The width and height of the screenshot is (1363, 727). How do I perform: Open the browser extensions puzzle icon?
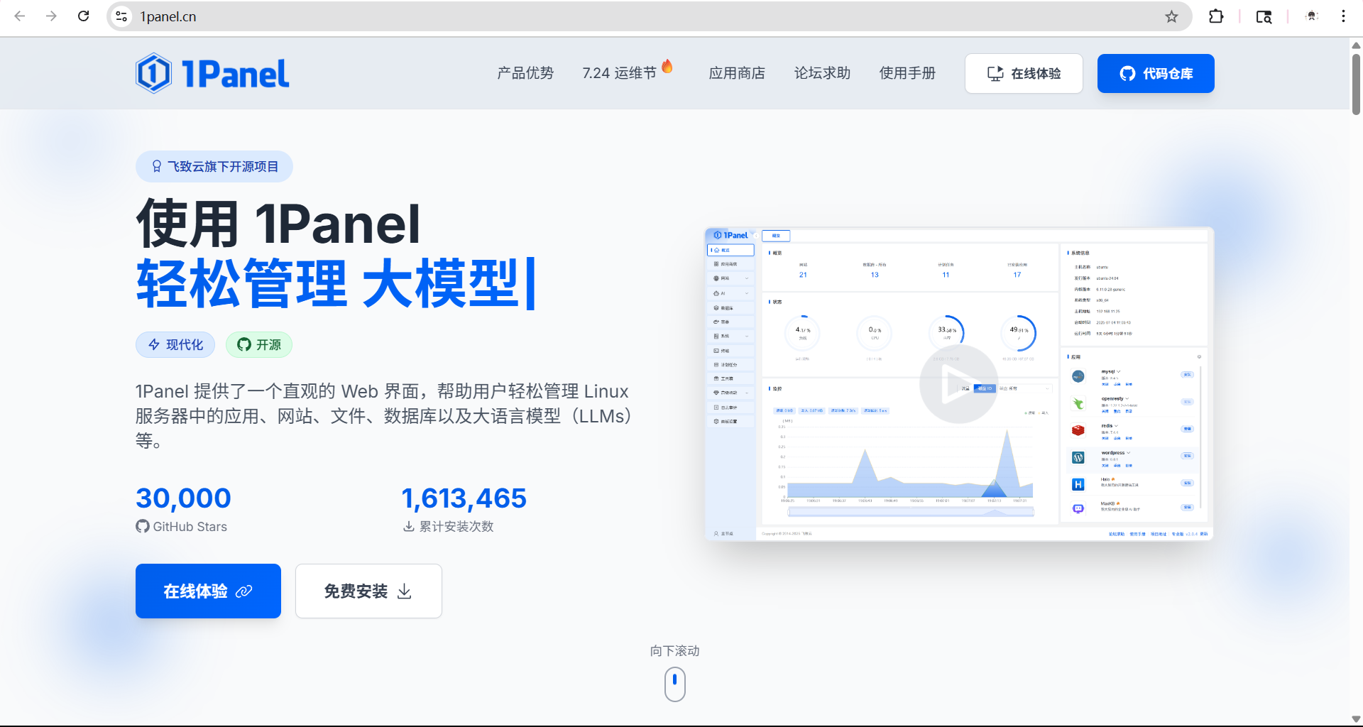pos(1216,16)
